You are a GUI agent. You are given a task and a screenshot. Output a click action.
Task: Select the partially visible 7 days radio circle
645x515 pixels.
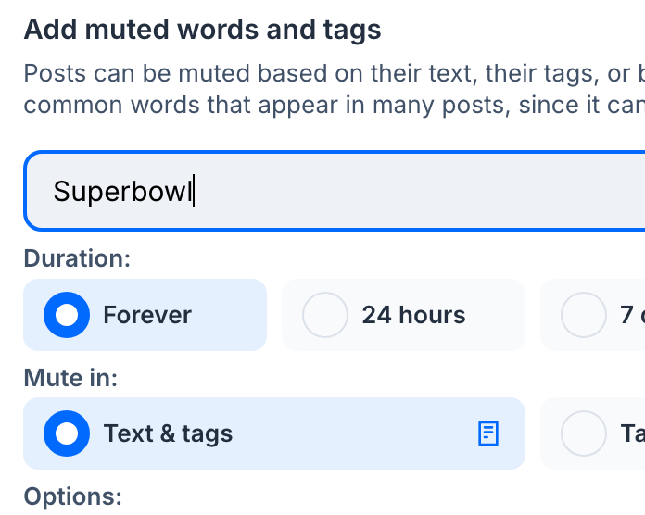click(x=584, y=315)
